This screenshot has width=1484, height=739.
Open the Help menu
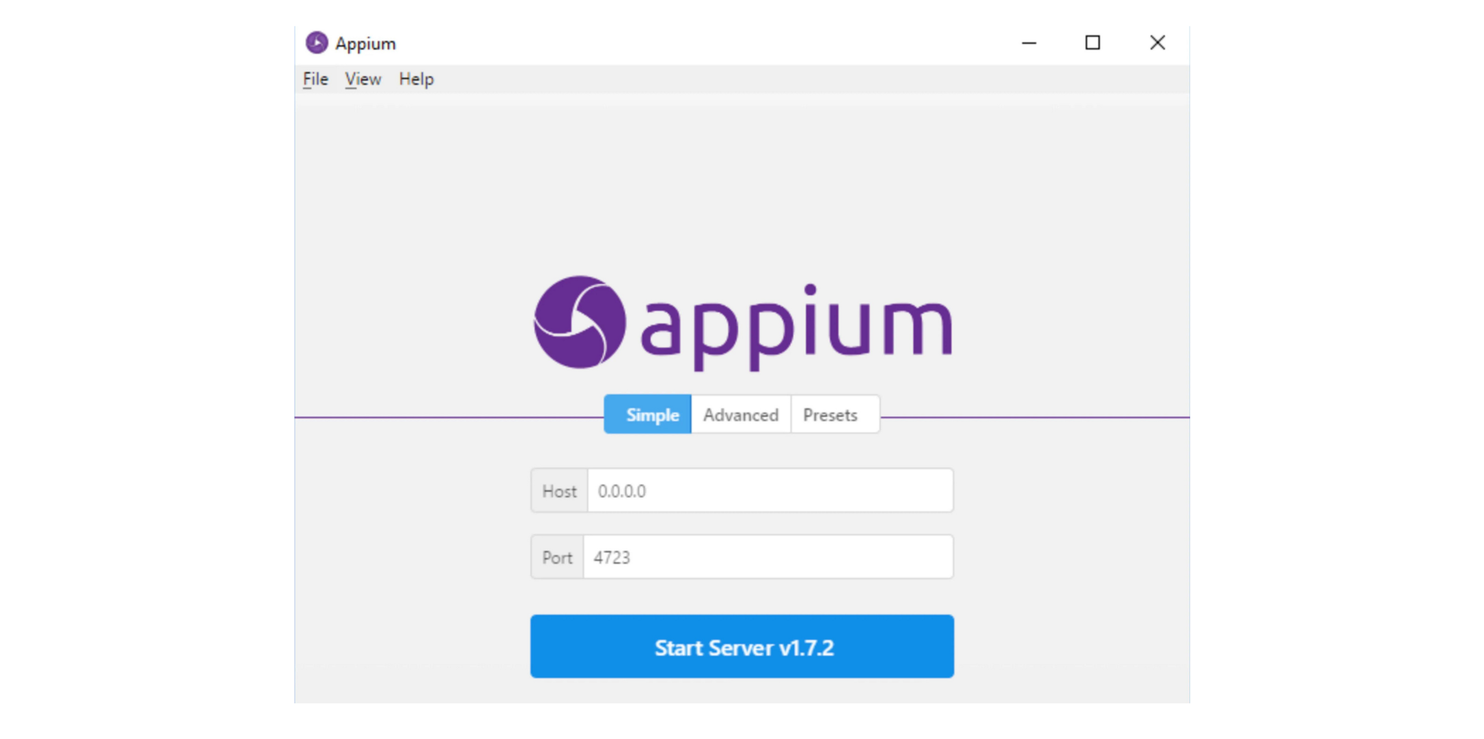point(416,79)
